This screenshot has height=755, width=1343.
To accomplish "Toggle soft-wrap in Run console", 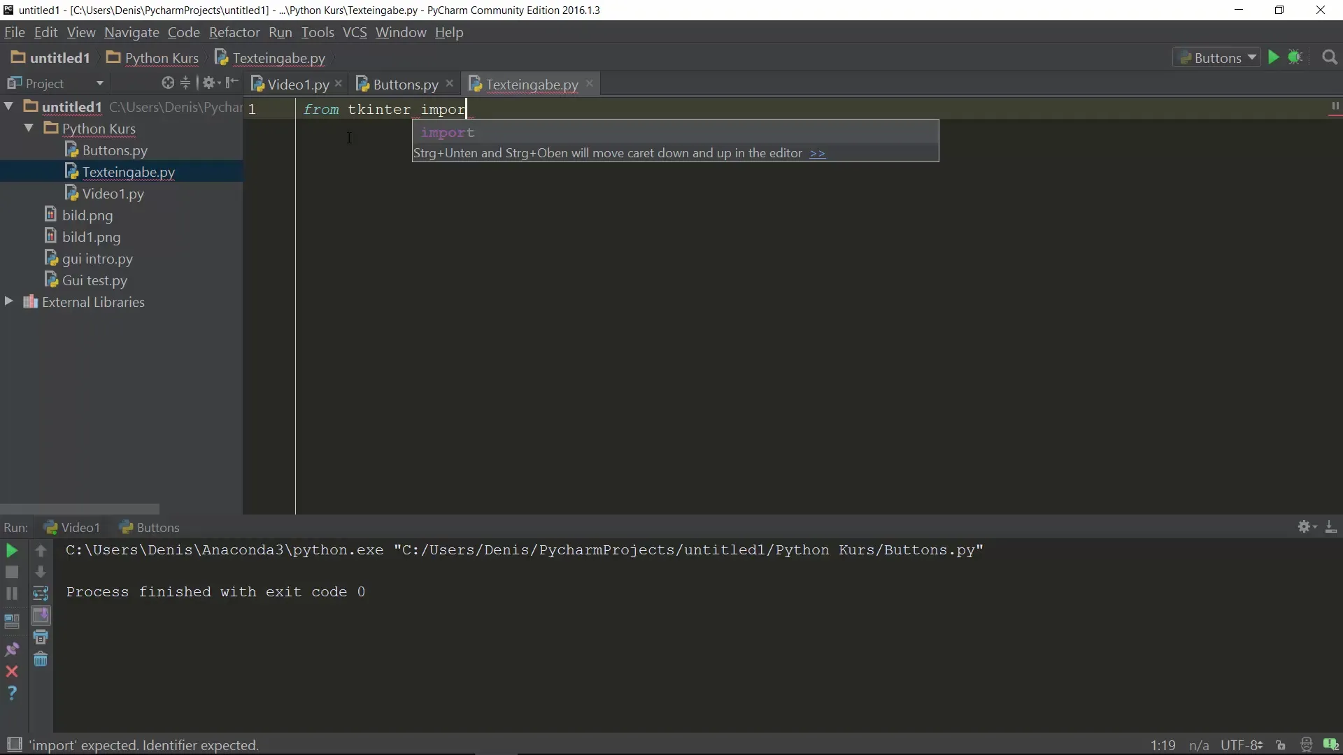I will pyautogui.click(x=41, y=594).
